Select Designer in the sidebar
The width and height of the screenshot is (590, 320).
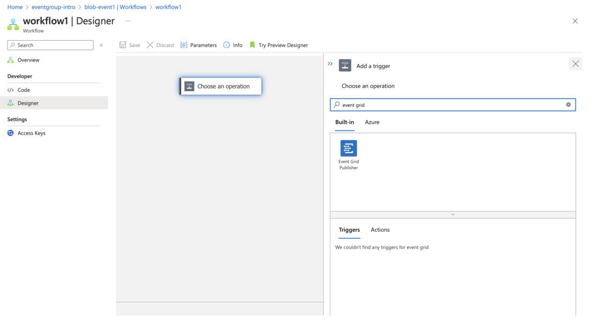(x=54, y=103)
